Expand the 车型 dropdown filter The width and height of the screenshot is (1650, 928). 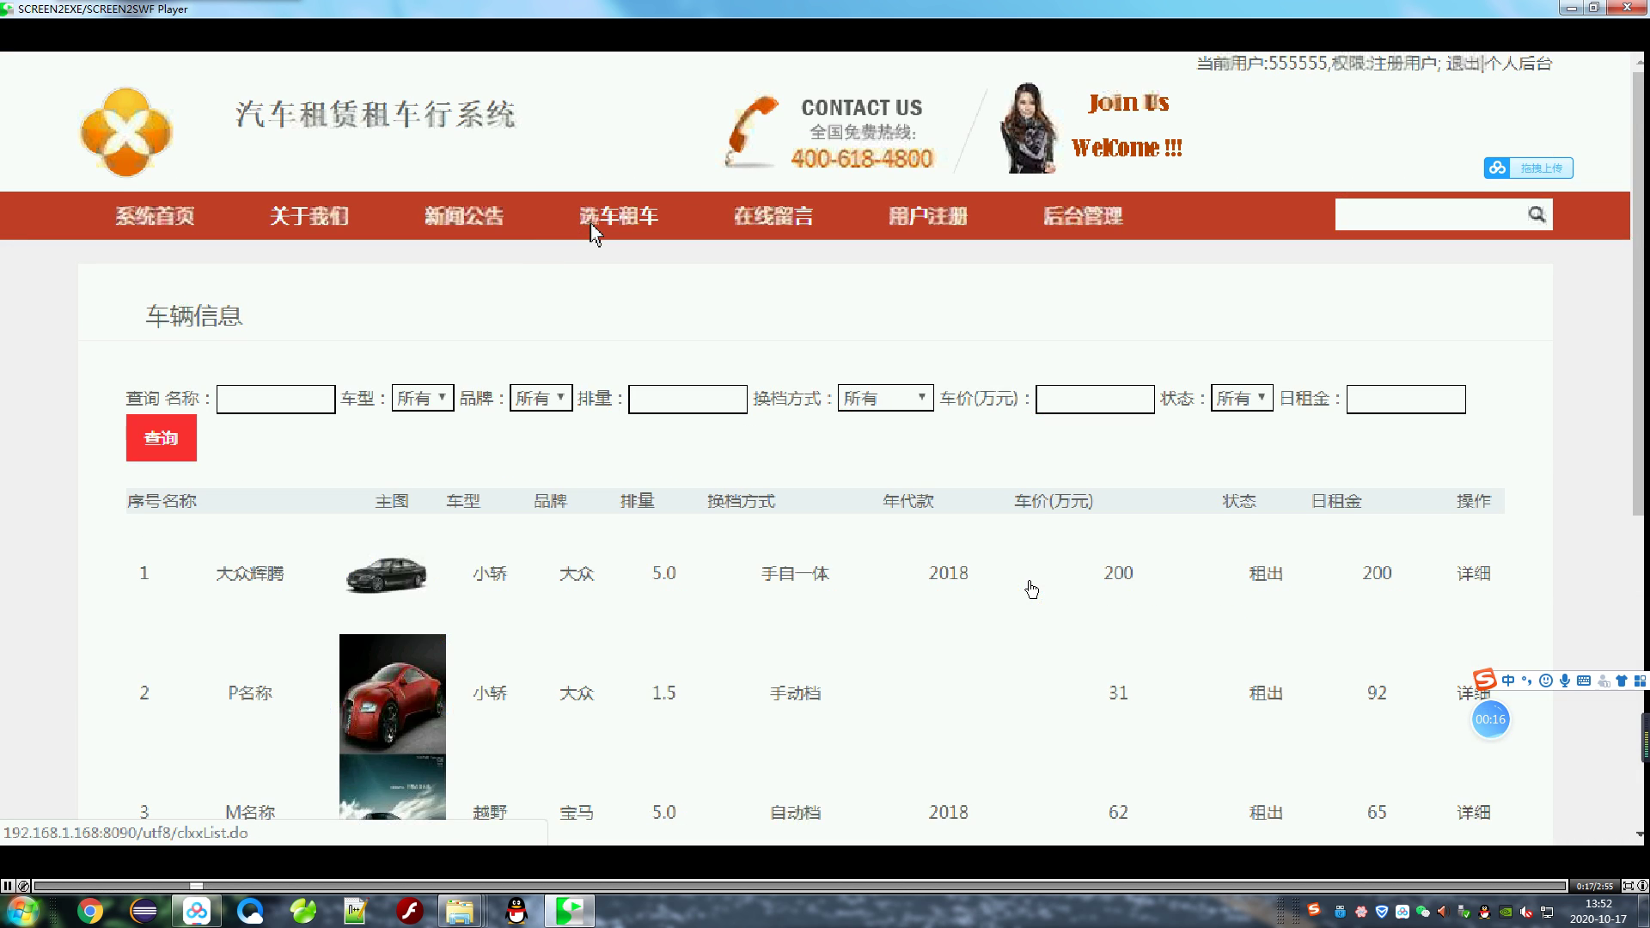[423, 398]
